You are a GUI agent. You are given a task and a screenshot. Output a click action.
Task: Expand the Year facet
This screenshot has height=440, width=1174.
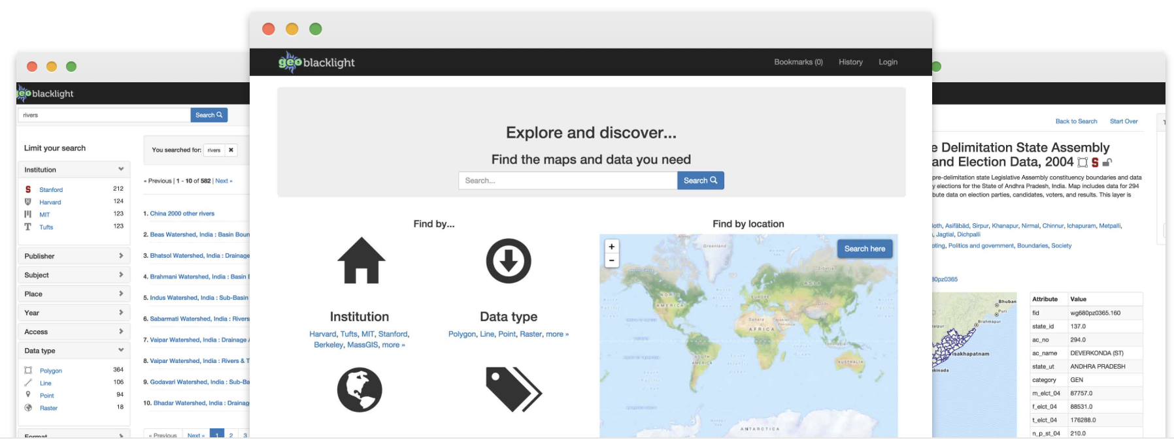point(73,313)
